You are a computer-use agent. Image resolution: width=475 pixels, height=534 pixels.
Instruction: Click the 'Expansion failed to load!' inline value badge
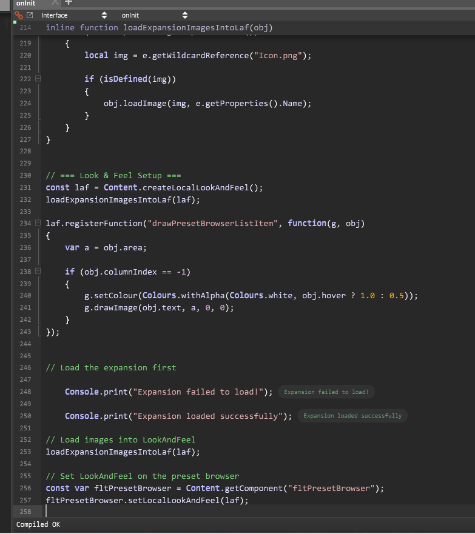point(326,392)
